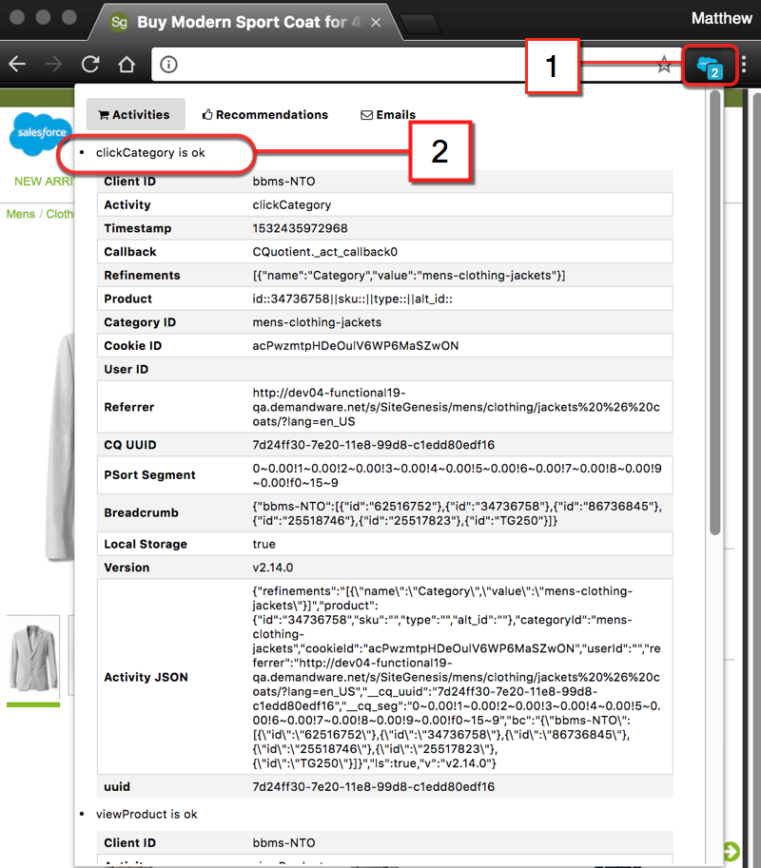Screen dimensions: 761x868
Task: Select the sport coat thumbnail image
Action: pyautogui.click(x=33, y=658)
